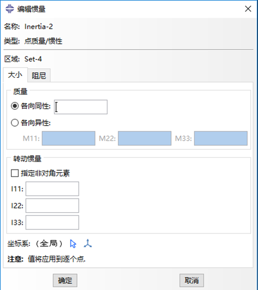Click the Set-4 region label

[x=33, y=59]
